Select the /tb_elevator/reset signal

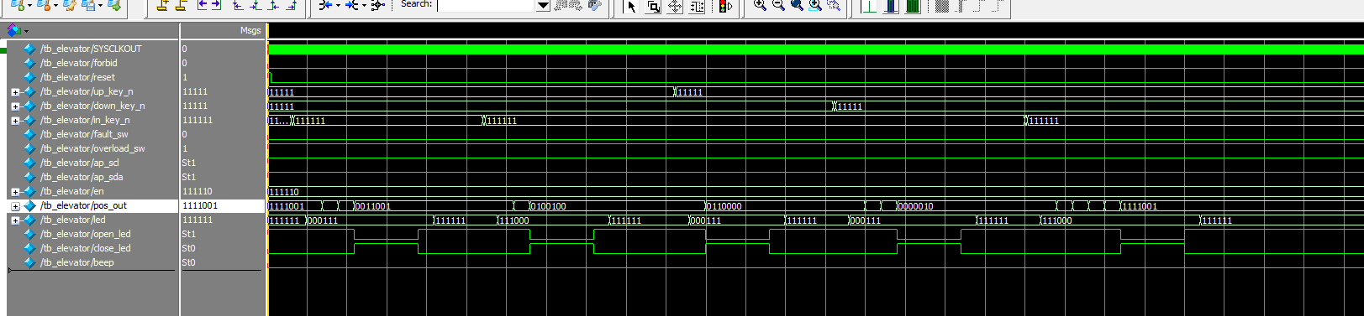tap(77, 77)
